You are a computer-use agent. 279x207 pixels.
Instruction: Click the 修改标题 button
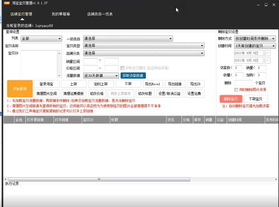145,94
